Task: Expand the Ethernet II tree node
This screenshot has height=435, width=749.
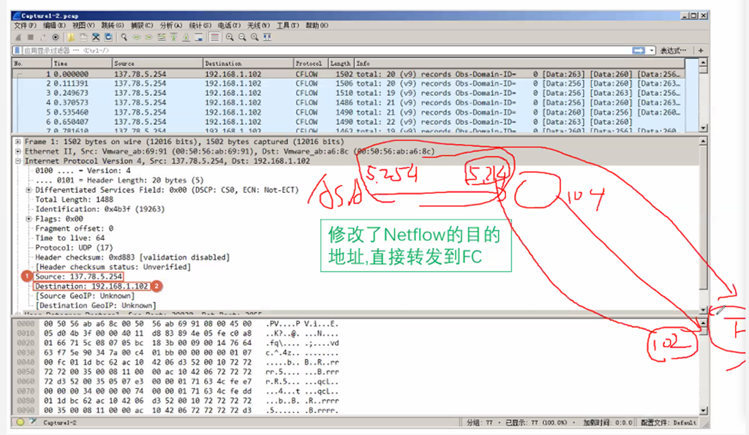Action: [18, 151]
